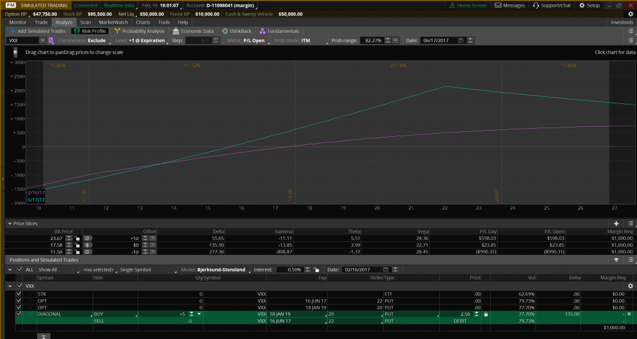
Task: Click Add Simulated Trades button
Action: coord(36,31)
